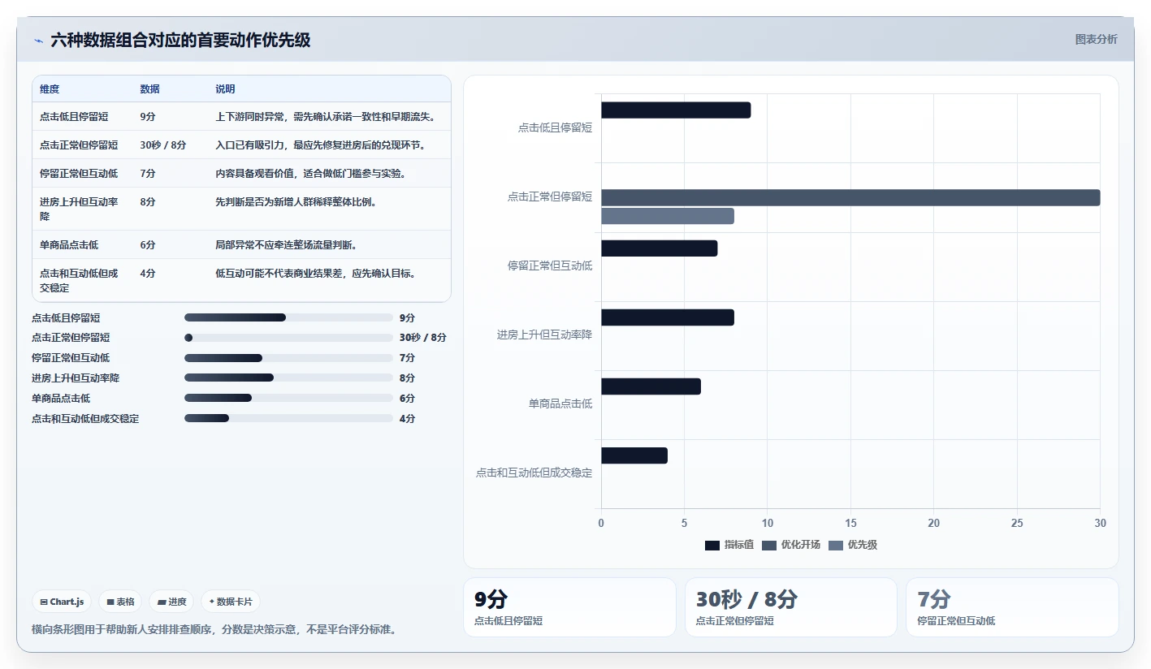Click the footer note starting 横向条形图用于帮助新人

click(x=214, y=630)
